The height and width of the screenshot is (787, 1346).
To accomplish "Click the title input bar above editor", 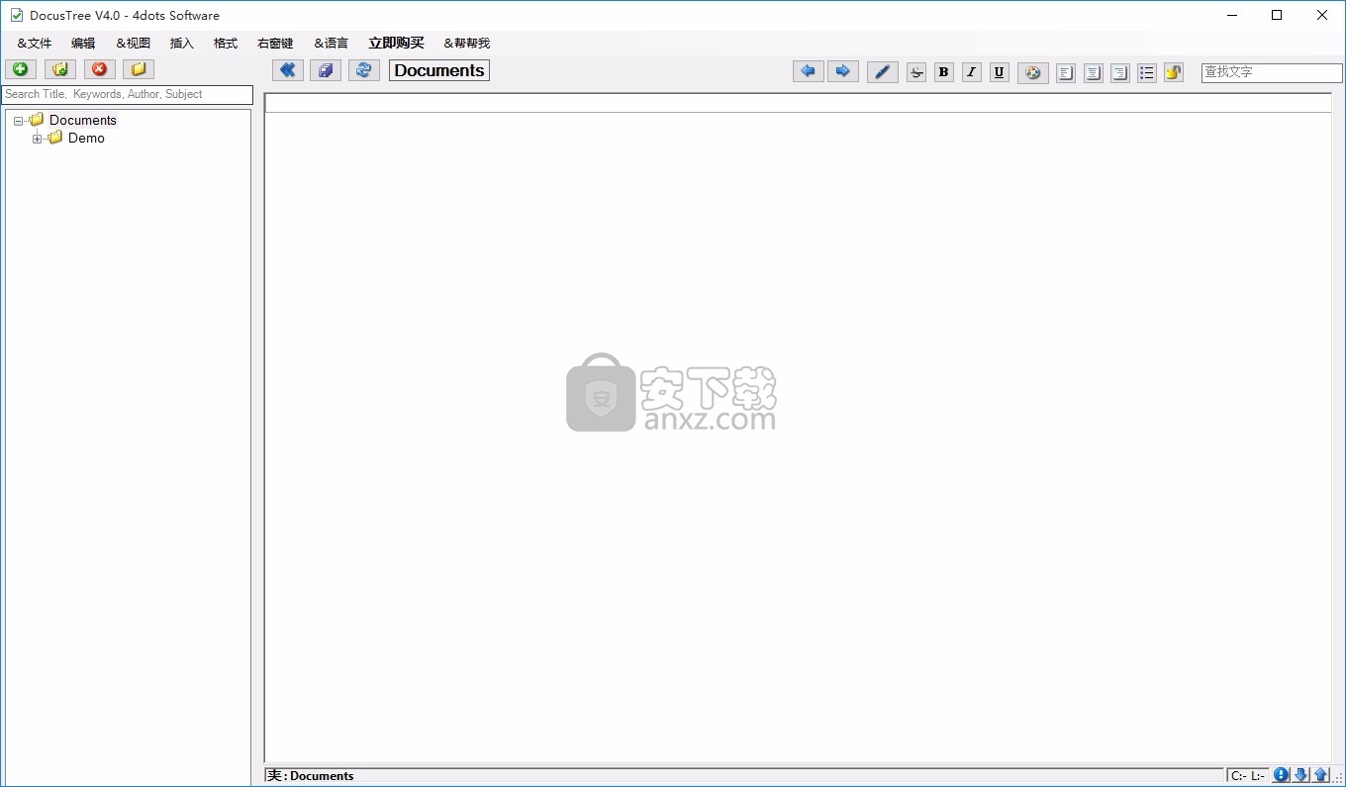I will 798,103.
